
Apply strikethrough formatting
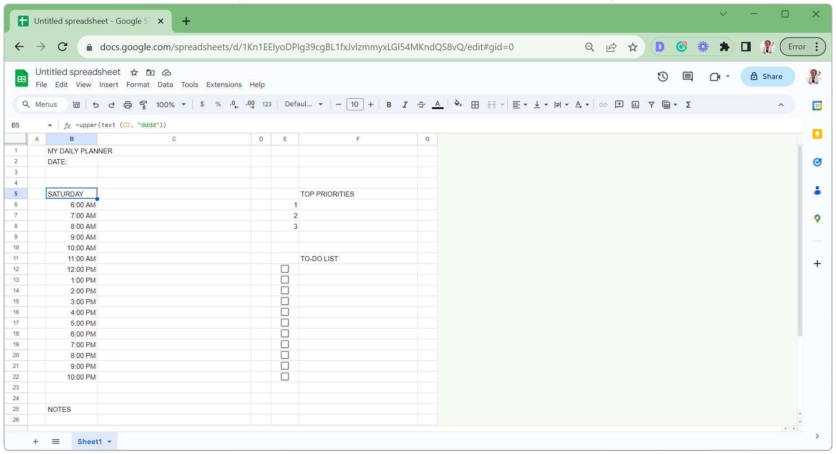tap(421, 104)
